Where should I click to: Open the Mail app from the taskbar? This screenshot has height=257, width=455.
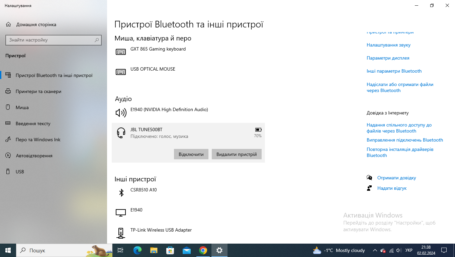[x=186, y=250]
